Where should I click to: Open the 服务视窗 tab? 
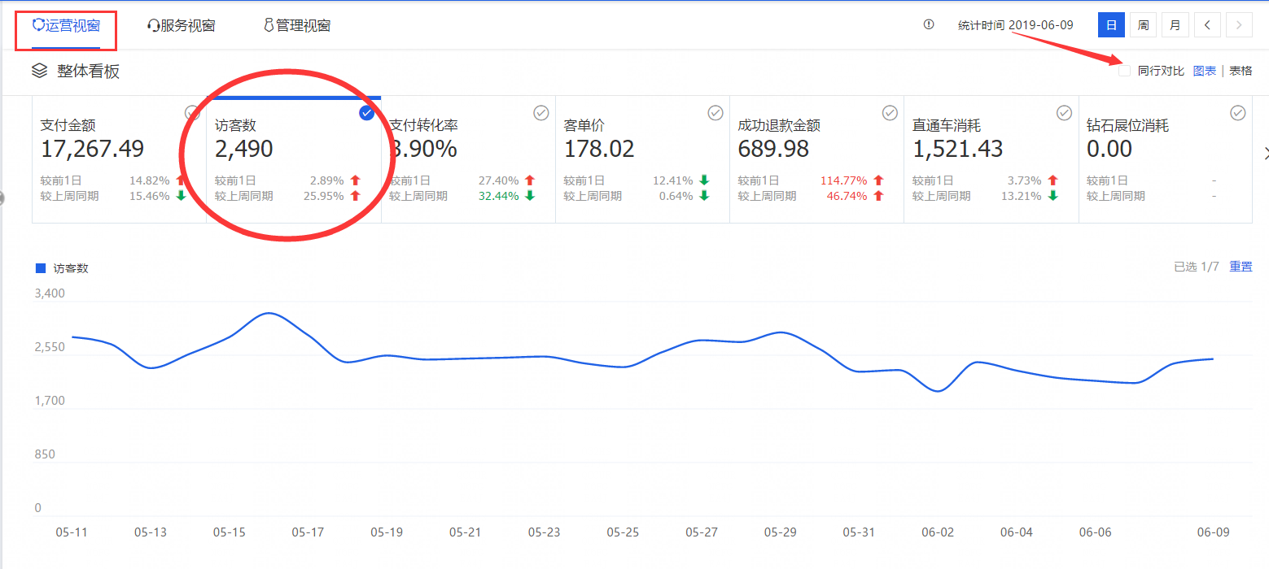(x=182, y=25)
